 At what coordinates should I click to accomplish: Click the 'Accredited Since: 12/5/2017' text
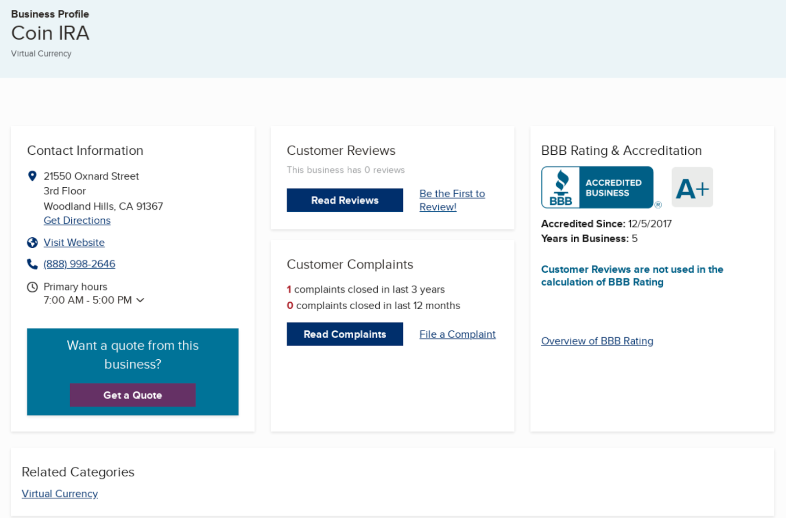tap(607, 224)
